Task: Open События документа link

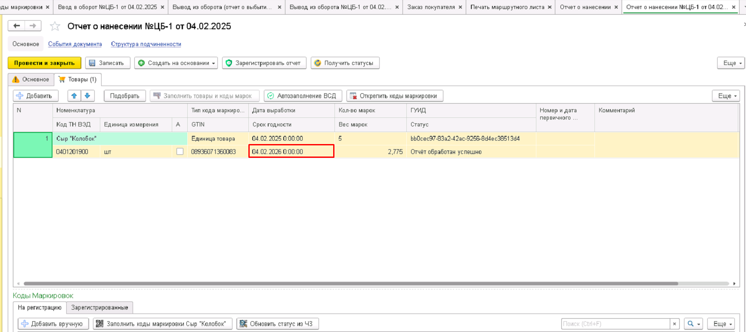Action: click(75, 44)
